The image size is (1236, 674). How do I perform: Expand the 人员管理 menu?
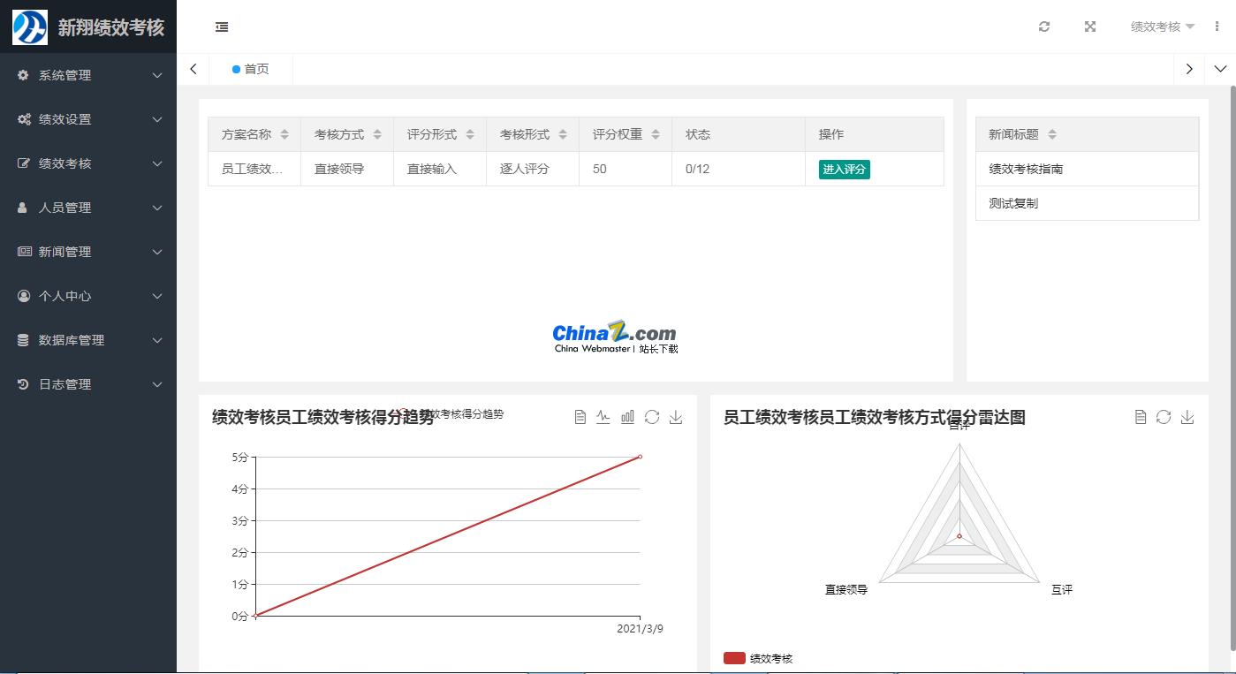pyautogui.click(x=88, y=208)
